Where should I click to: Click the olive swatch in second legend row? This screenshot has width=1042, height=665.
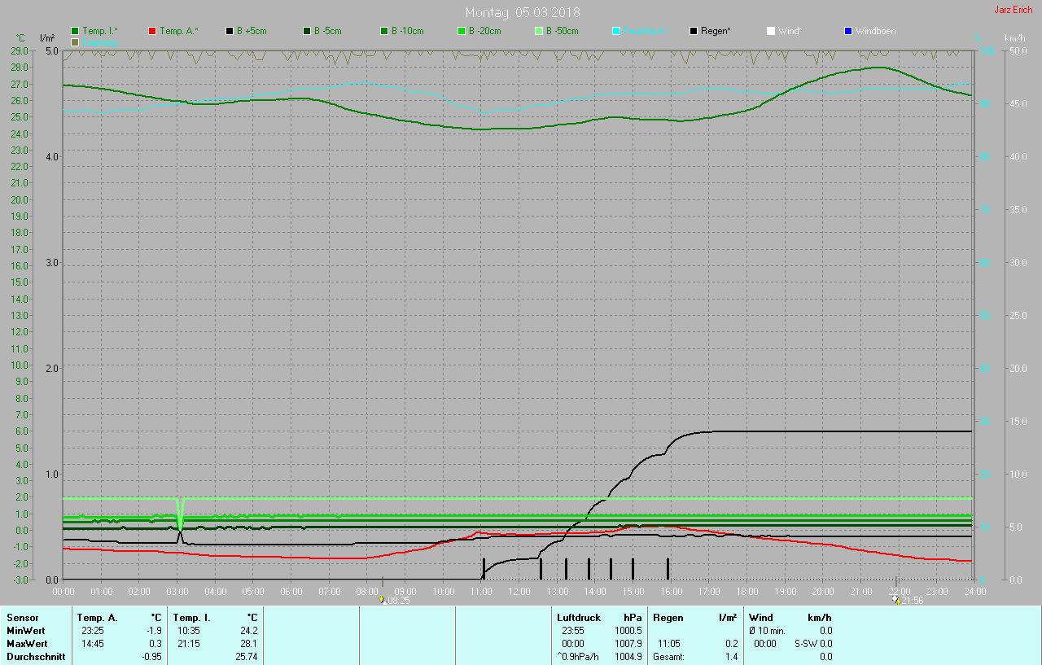point(75,42)
